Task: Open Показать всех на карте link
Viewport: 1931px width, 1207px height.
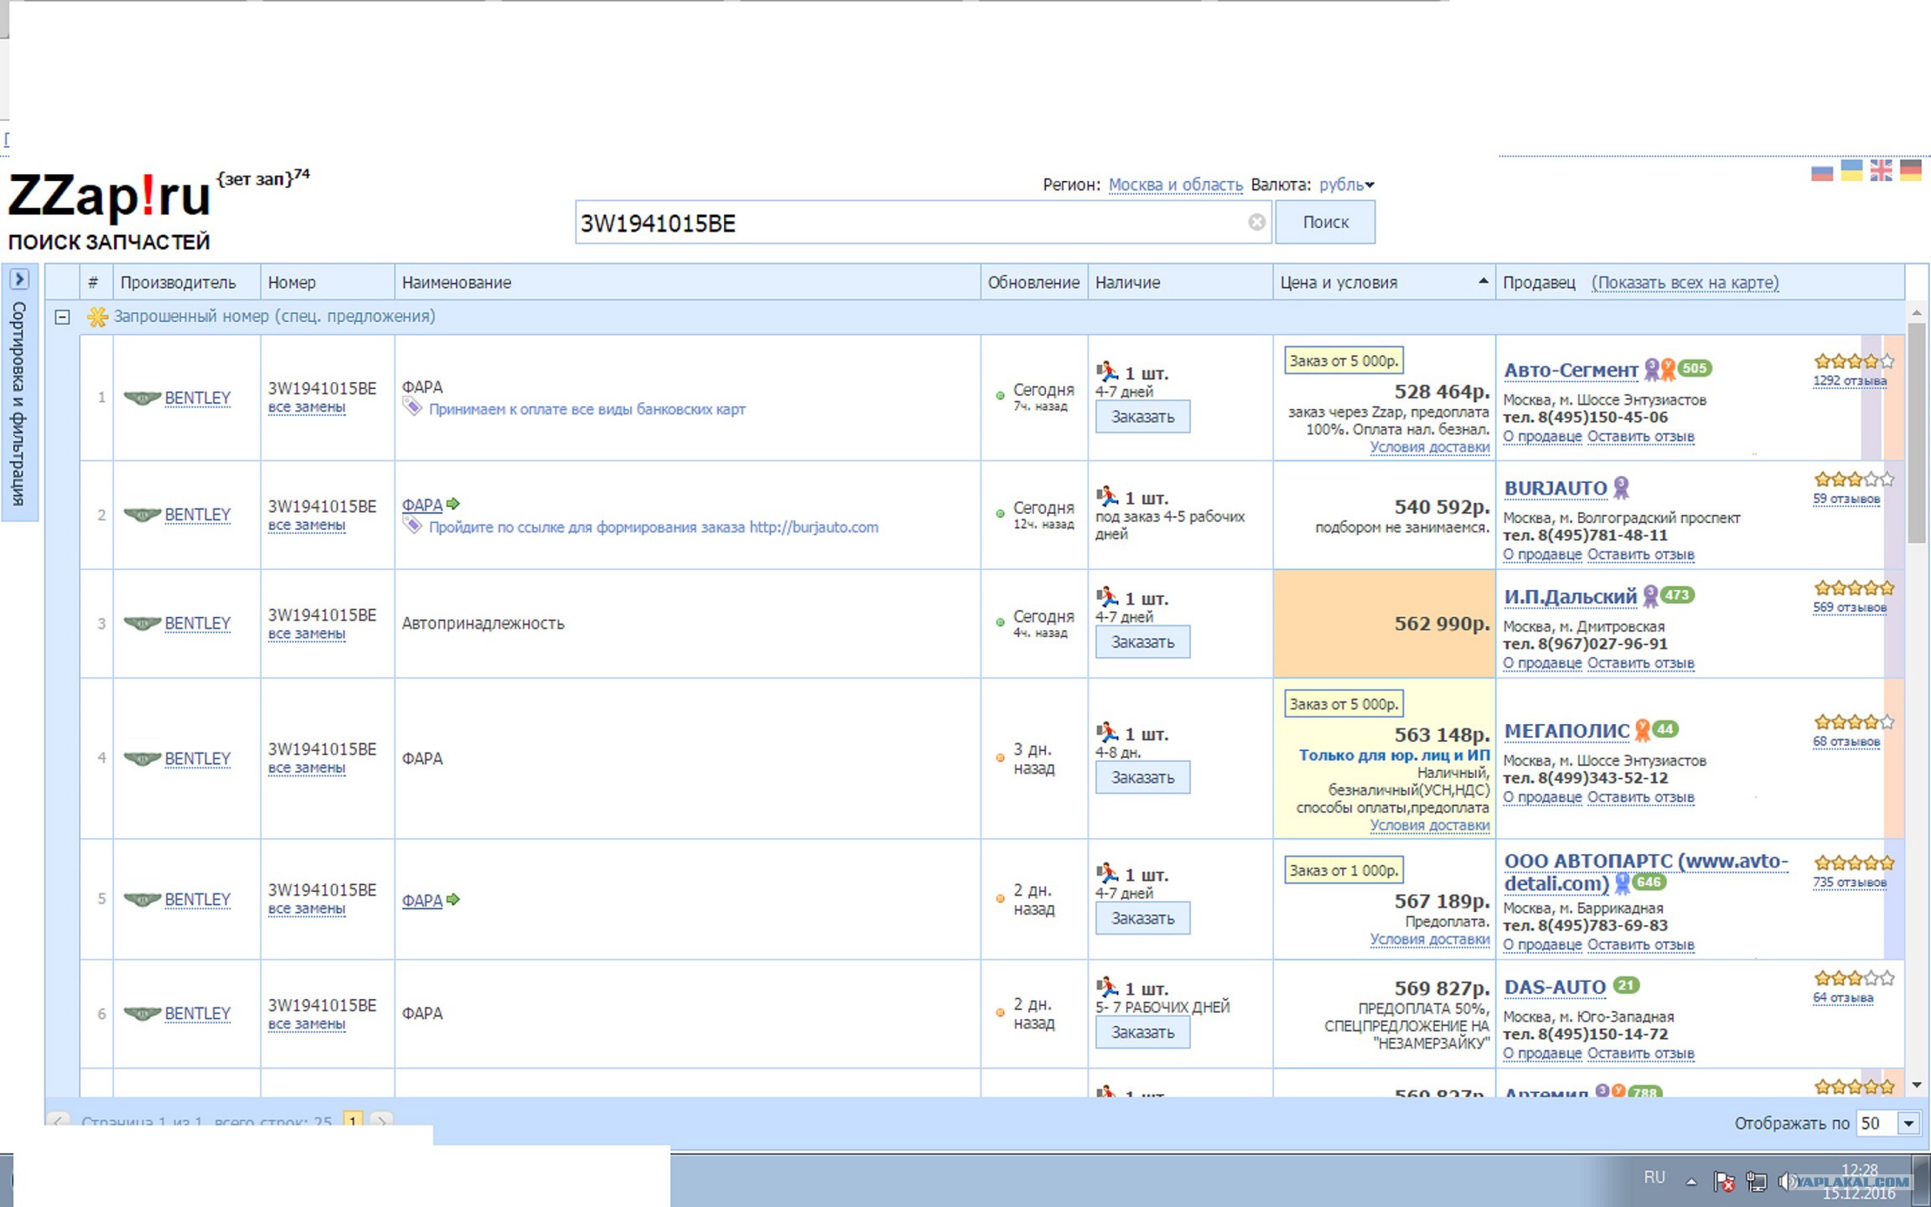Action: 1685,282
